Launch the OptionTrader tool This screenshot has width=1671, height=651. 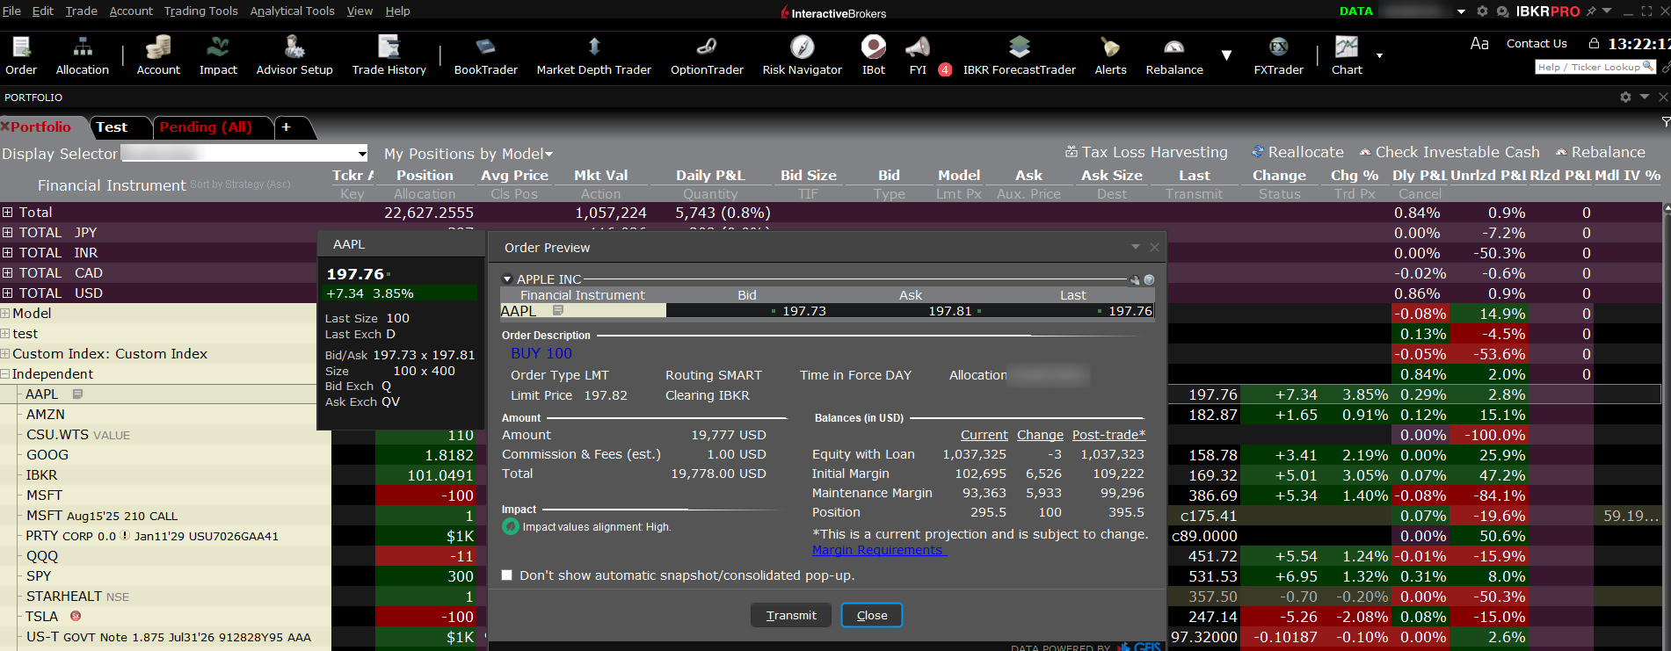click(x=707, y=55)
